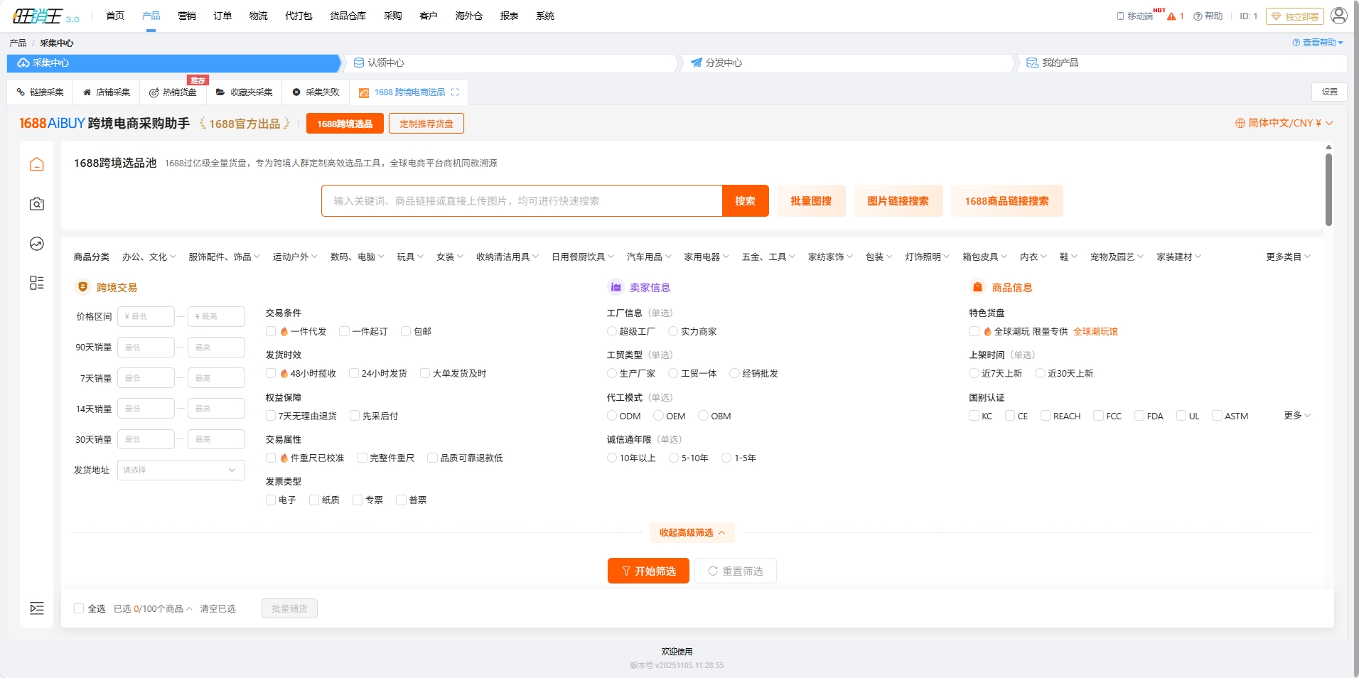The width and height of the screenshot is (1359, 678).
Task: Open the camera image search sidebar icon
Action: point(37,205)
